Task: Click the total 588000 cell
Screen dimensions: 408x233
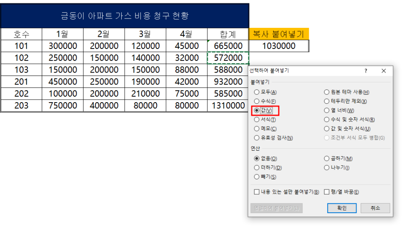Action: pyautogui.click(x=228, y=70)
